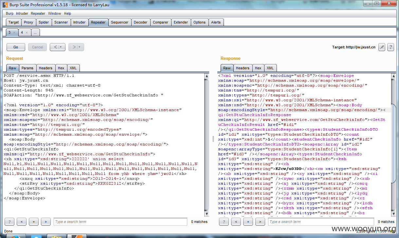
Task: Click 'Host: jw.jxust.cn' header line
Action: click(x=26, y=80)
